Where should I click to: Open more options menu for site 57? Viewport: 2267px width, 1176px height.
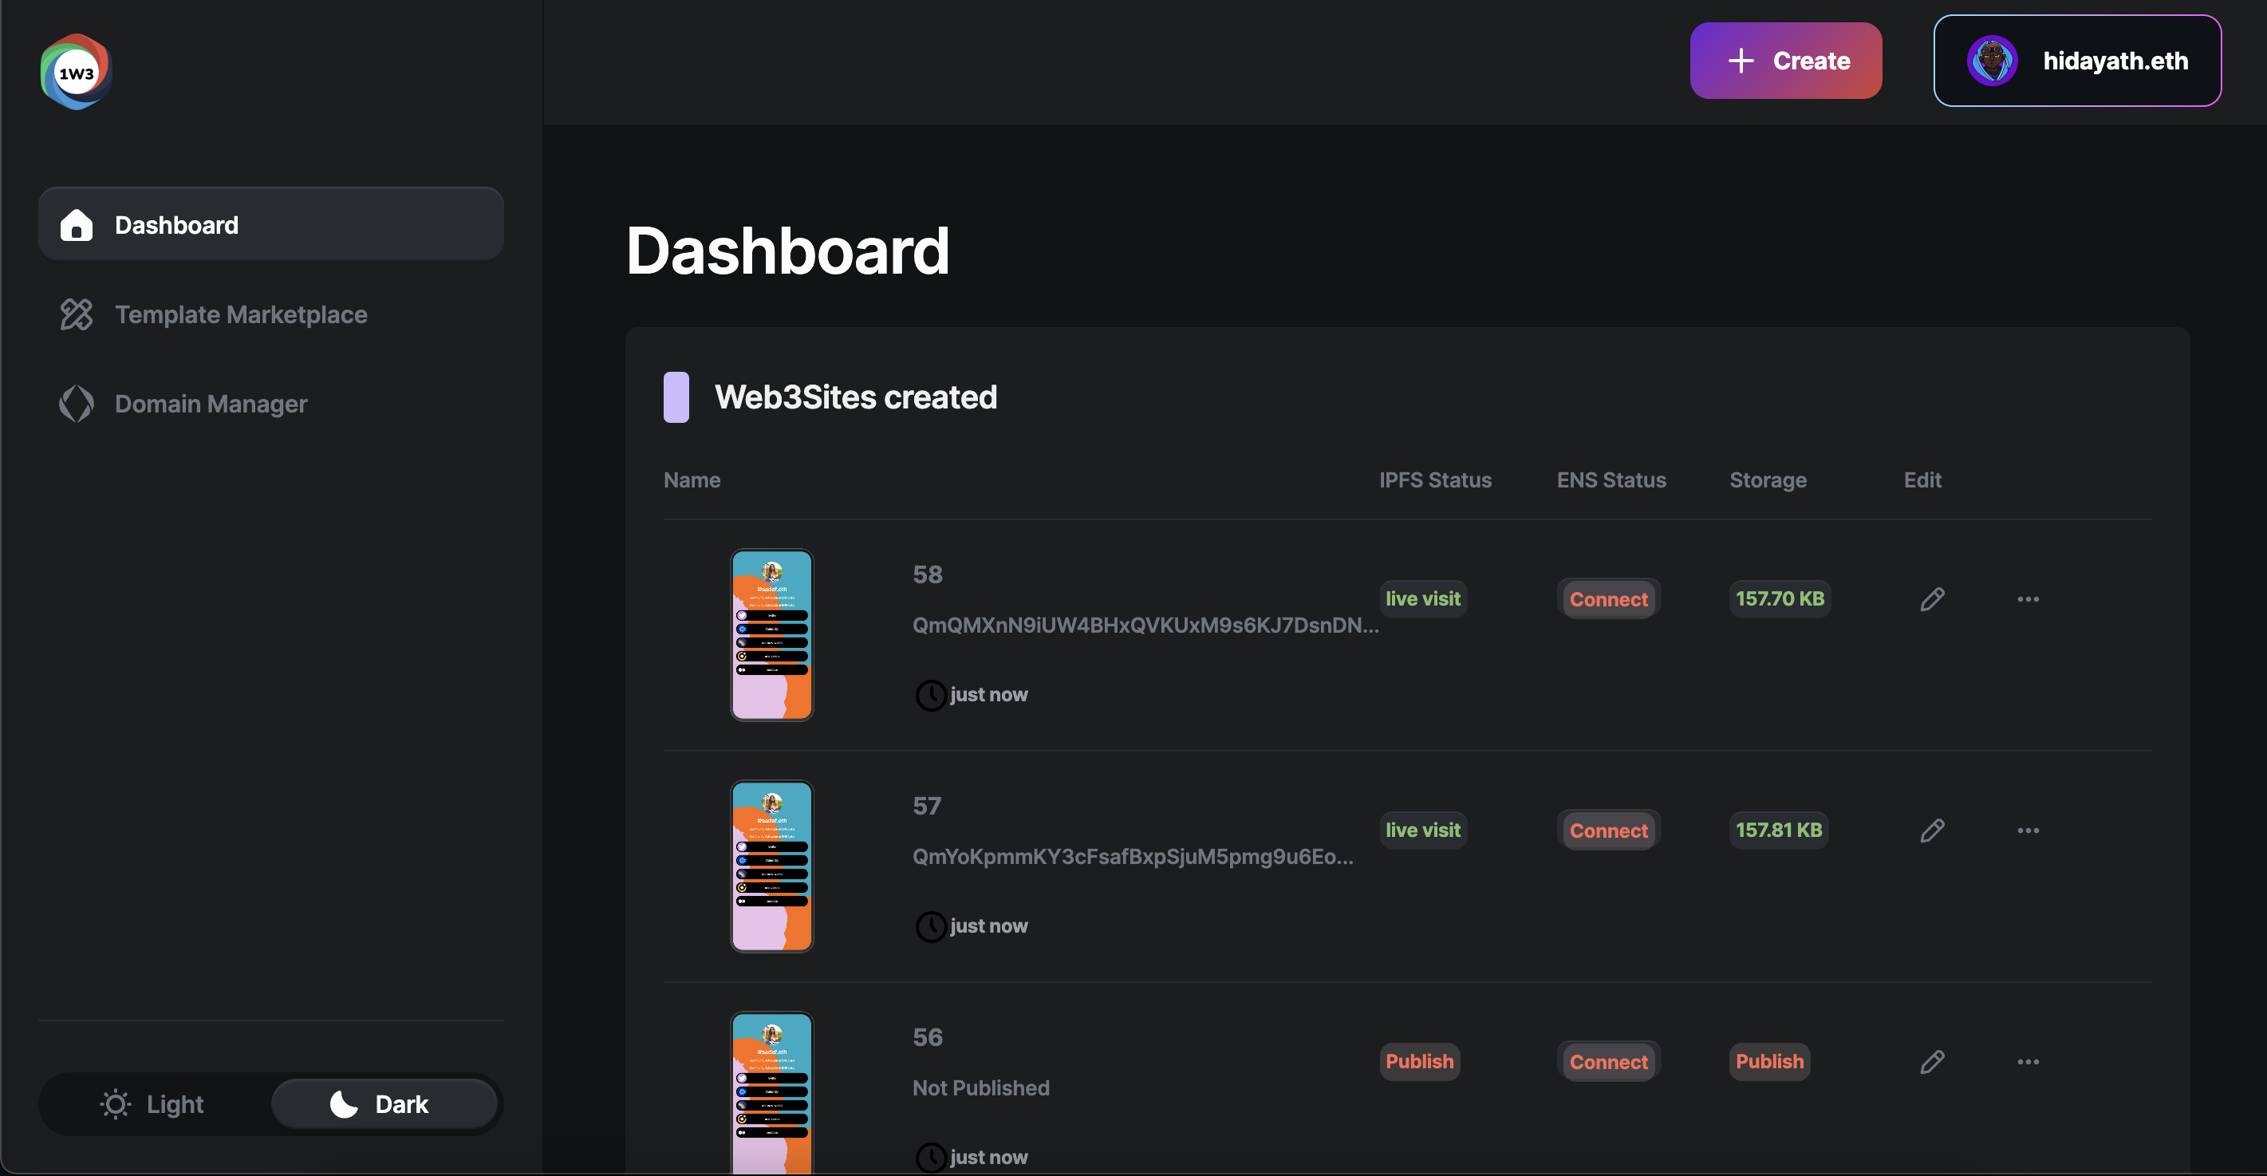(2028, 831)
